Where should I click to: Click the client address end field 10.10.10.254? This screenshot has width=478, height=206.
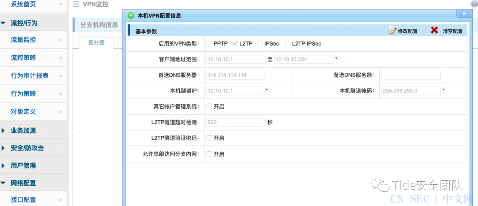tap(304, 59)
